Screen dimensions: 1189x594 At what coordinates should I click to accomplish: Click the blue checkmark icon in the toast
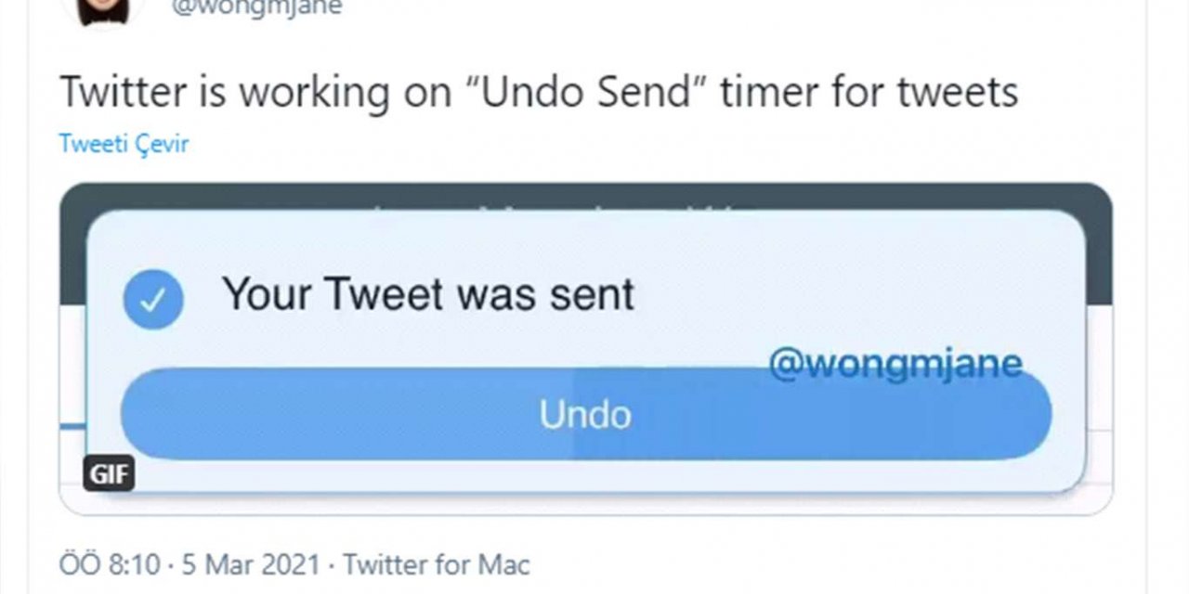(153, 299)
